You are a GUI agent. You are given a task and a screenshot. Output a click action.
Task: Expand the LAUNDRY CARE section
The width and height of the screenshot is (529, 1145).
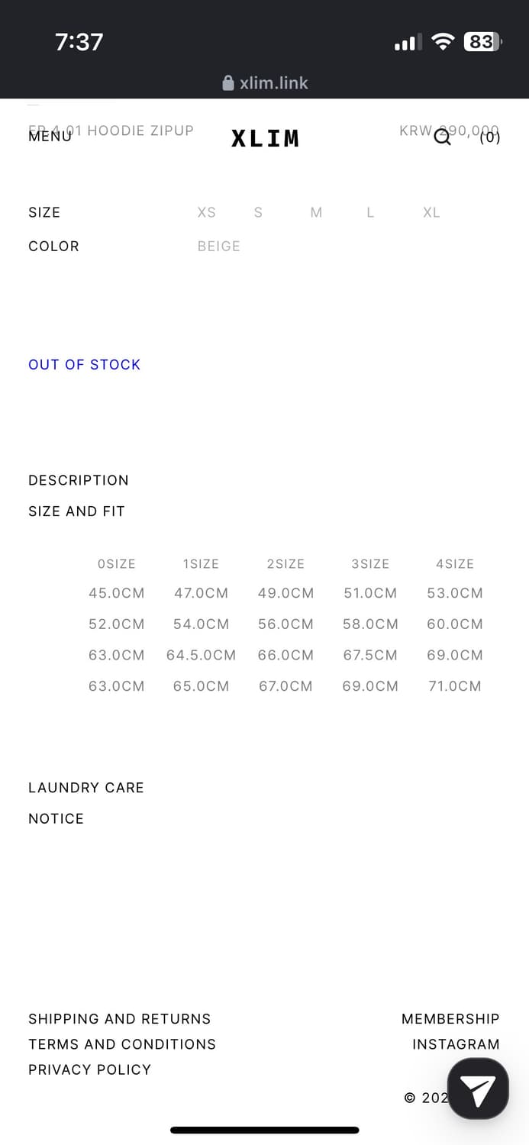86,788
